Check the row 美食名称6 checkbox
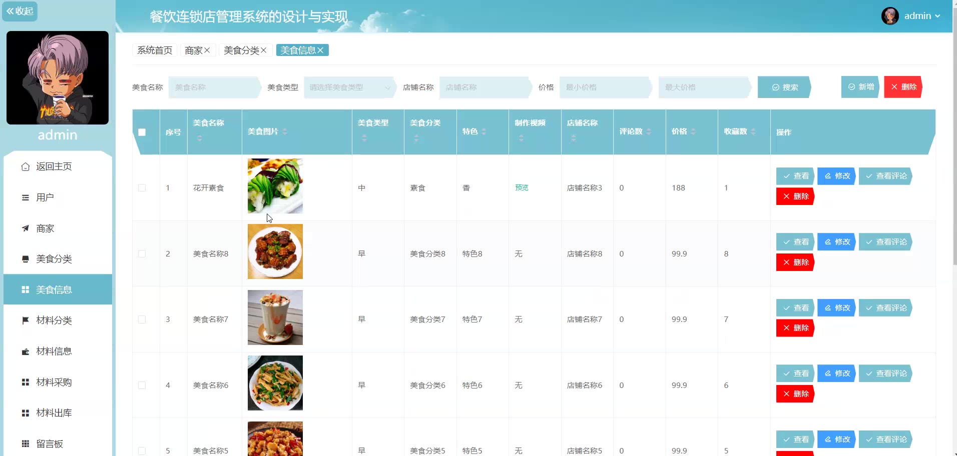 click(142, 385)
